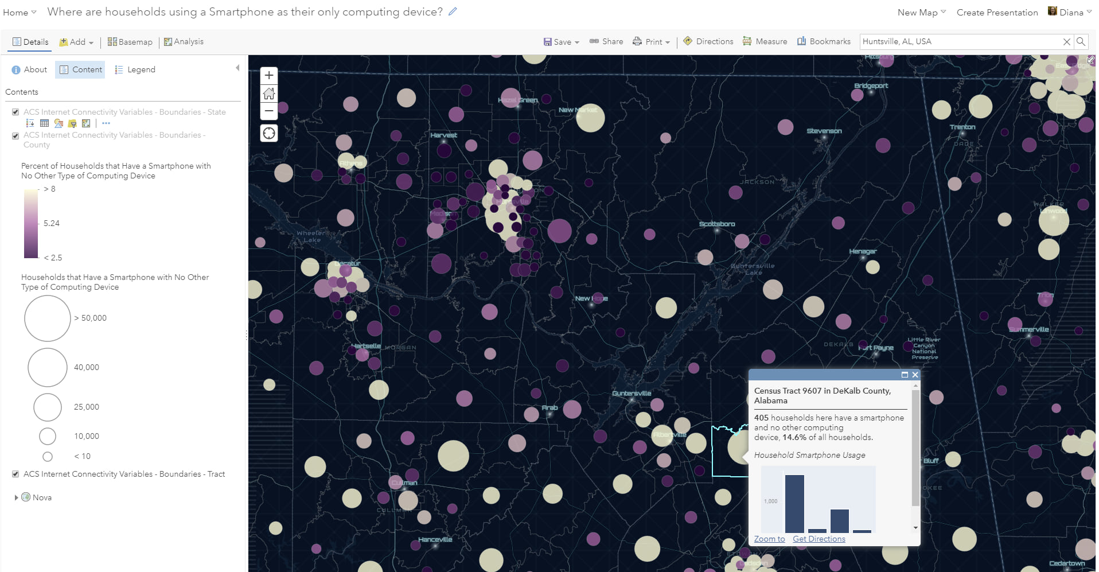Open Bookmarks
Image resolution: width=1099 pixels, height=572 pixels.
pos(823,41)
